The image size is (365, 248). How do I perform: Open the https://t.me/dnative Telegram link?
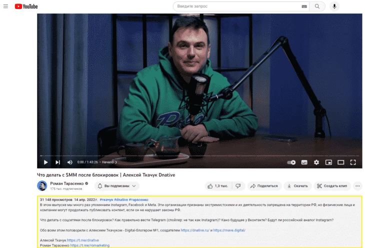[83, 240]
